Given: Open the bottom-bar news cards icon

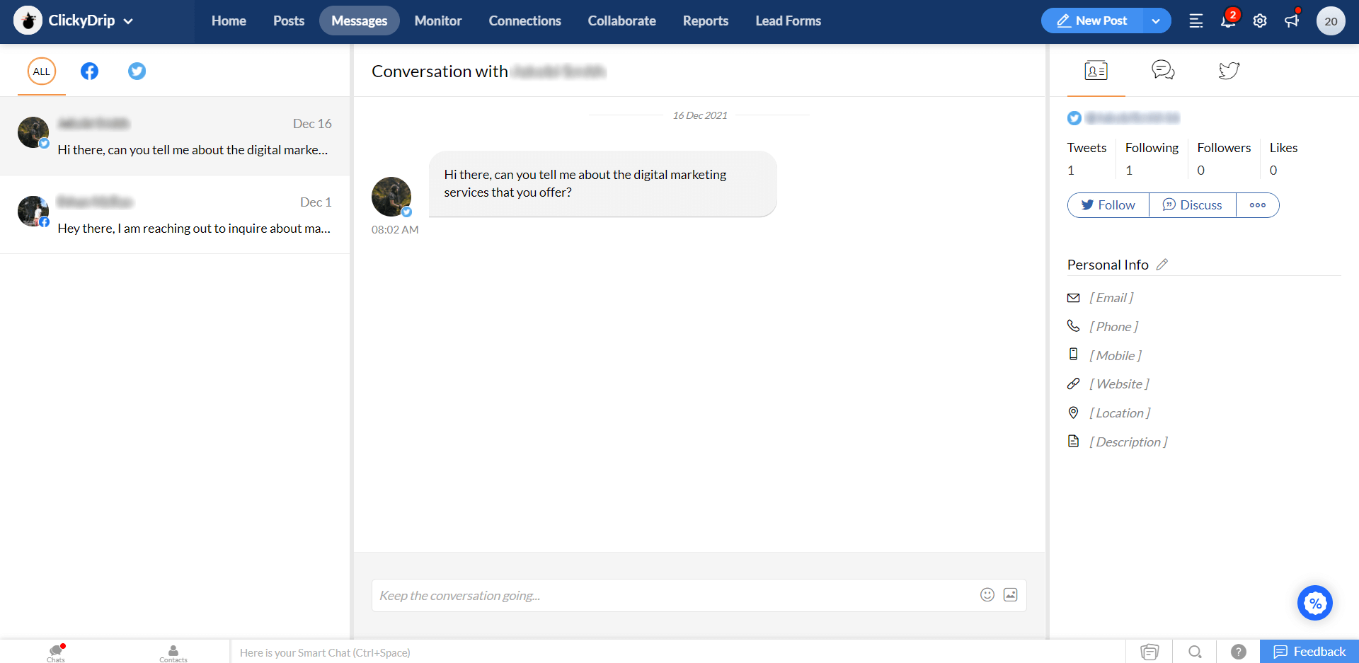Looking at the screenshot, I should [1149, 652].
